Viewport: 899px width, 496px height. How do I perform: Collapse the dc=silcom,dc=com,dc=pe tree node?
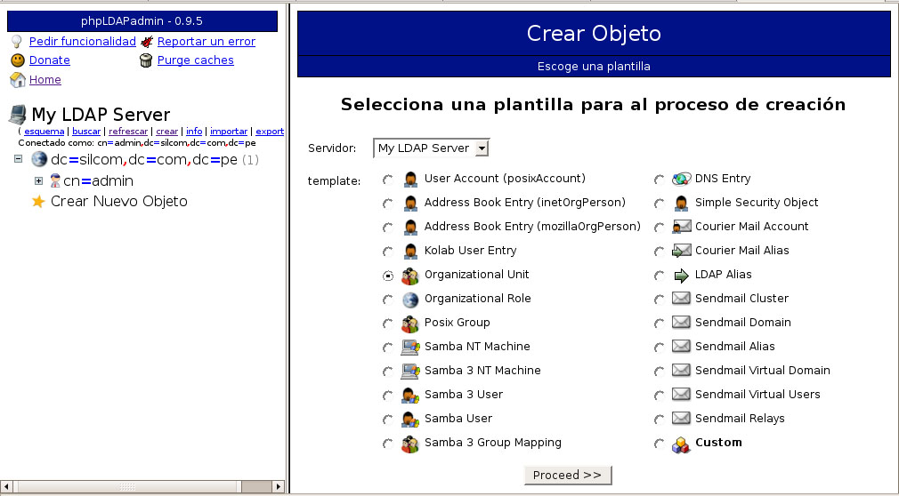coord(18,160)
